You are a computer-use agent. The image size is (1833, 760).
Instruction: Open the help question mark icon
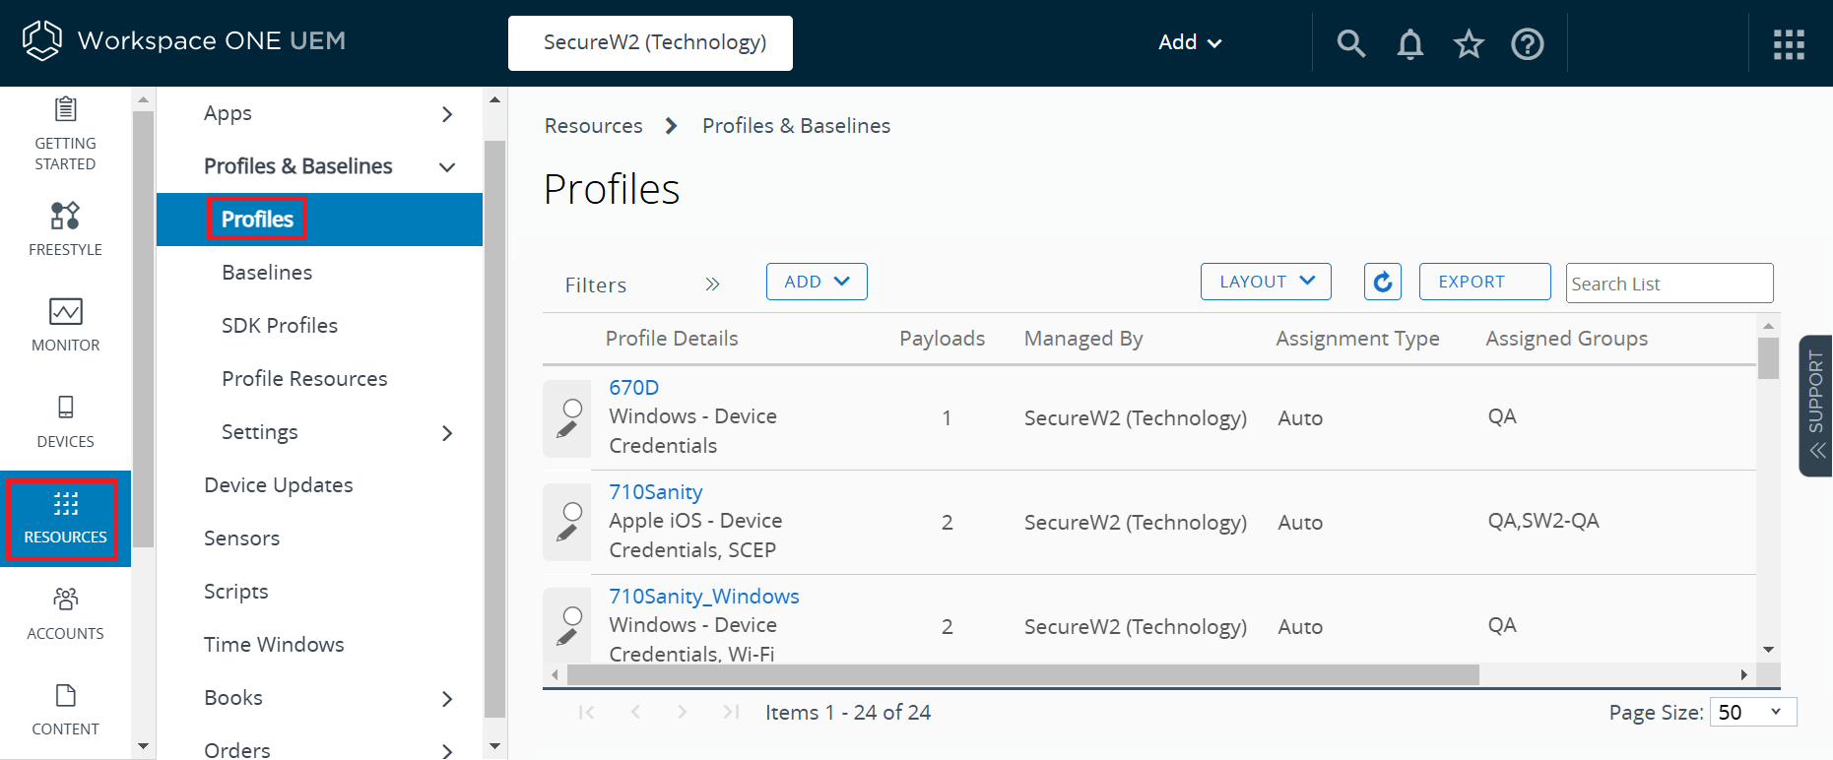[x=1527, y=43]
